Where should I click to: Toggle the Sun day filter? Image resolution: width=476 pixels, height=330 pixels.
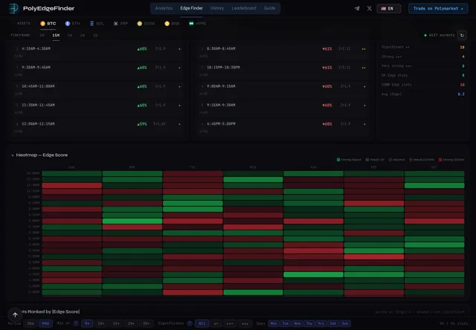point(345,323)
